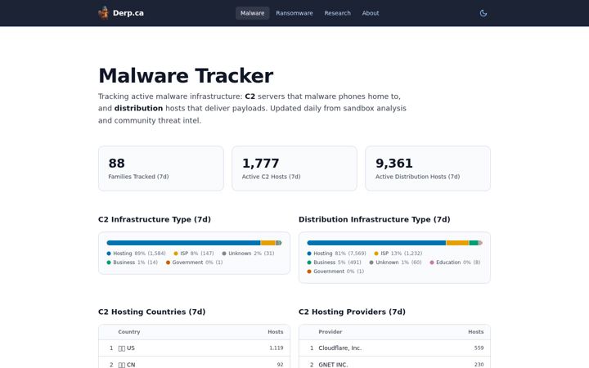Click the C2 Hosting Countries (7d) heading
Image resolution: width=589 pixels, height=368 pixels.
(x=152, y=312)
